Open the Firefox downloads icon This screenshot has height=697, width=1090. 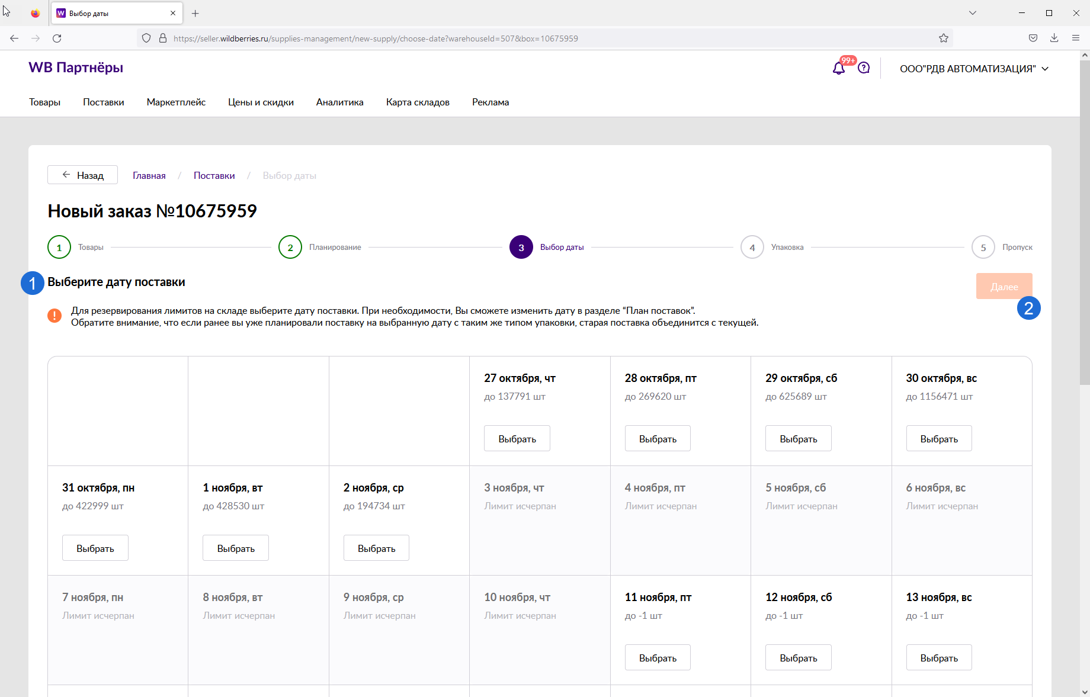[1054, 38]
